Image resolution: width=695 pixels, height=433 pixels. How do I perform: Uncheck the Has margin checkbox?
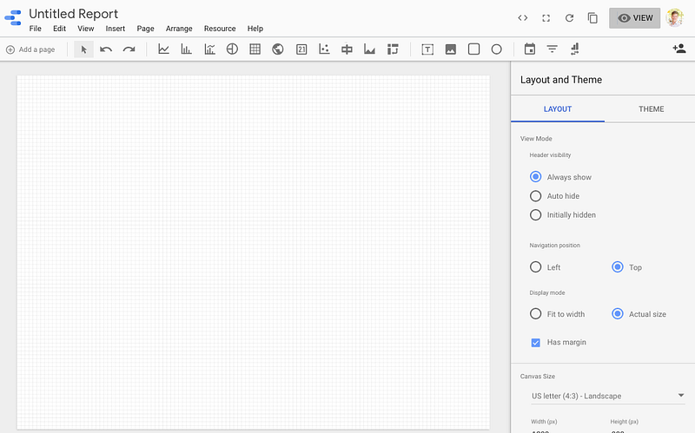[536, 343]
